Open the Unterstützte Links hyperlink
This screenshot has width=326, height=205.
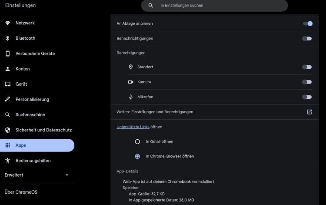133,127
